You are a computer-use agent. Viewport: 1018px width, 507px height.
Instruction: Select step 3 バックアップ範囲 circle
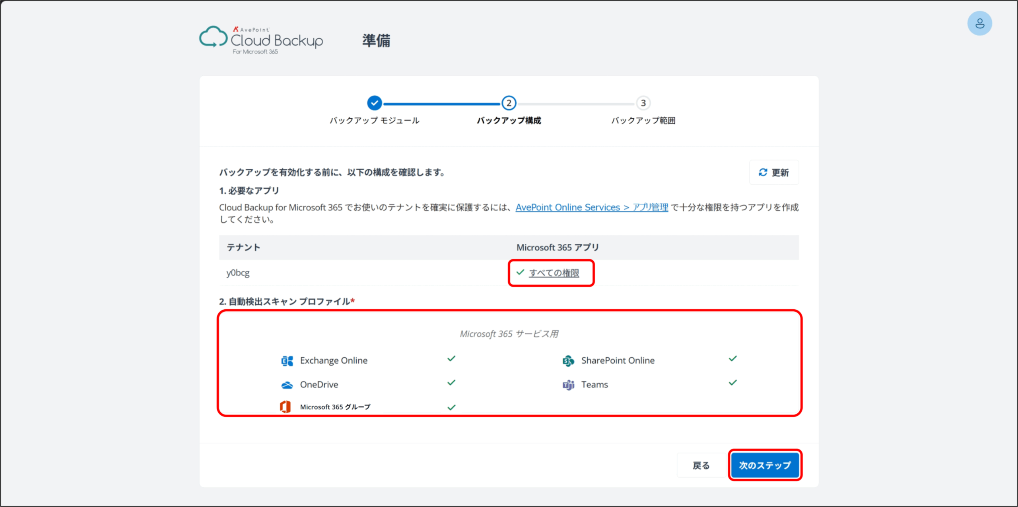point(643,103)
